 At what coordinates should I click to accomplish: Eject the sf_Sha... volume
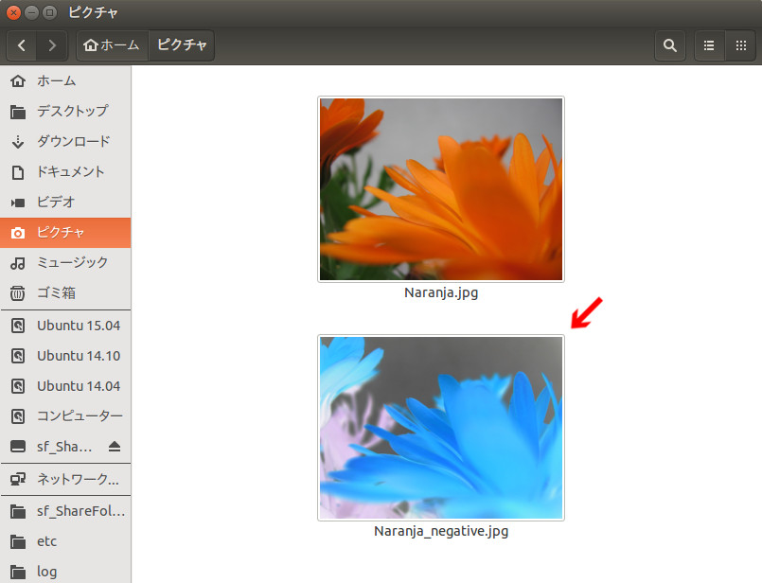coord(115,447)
